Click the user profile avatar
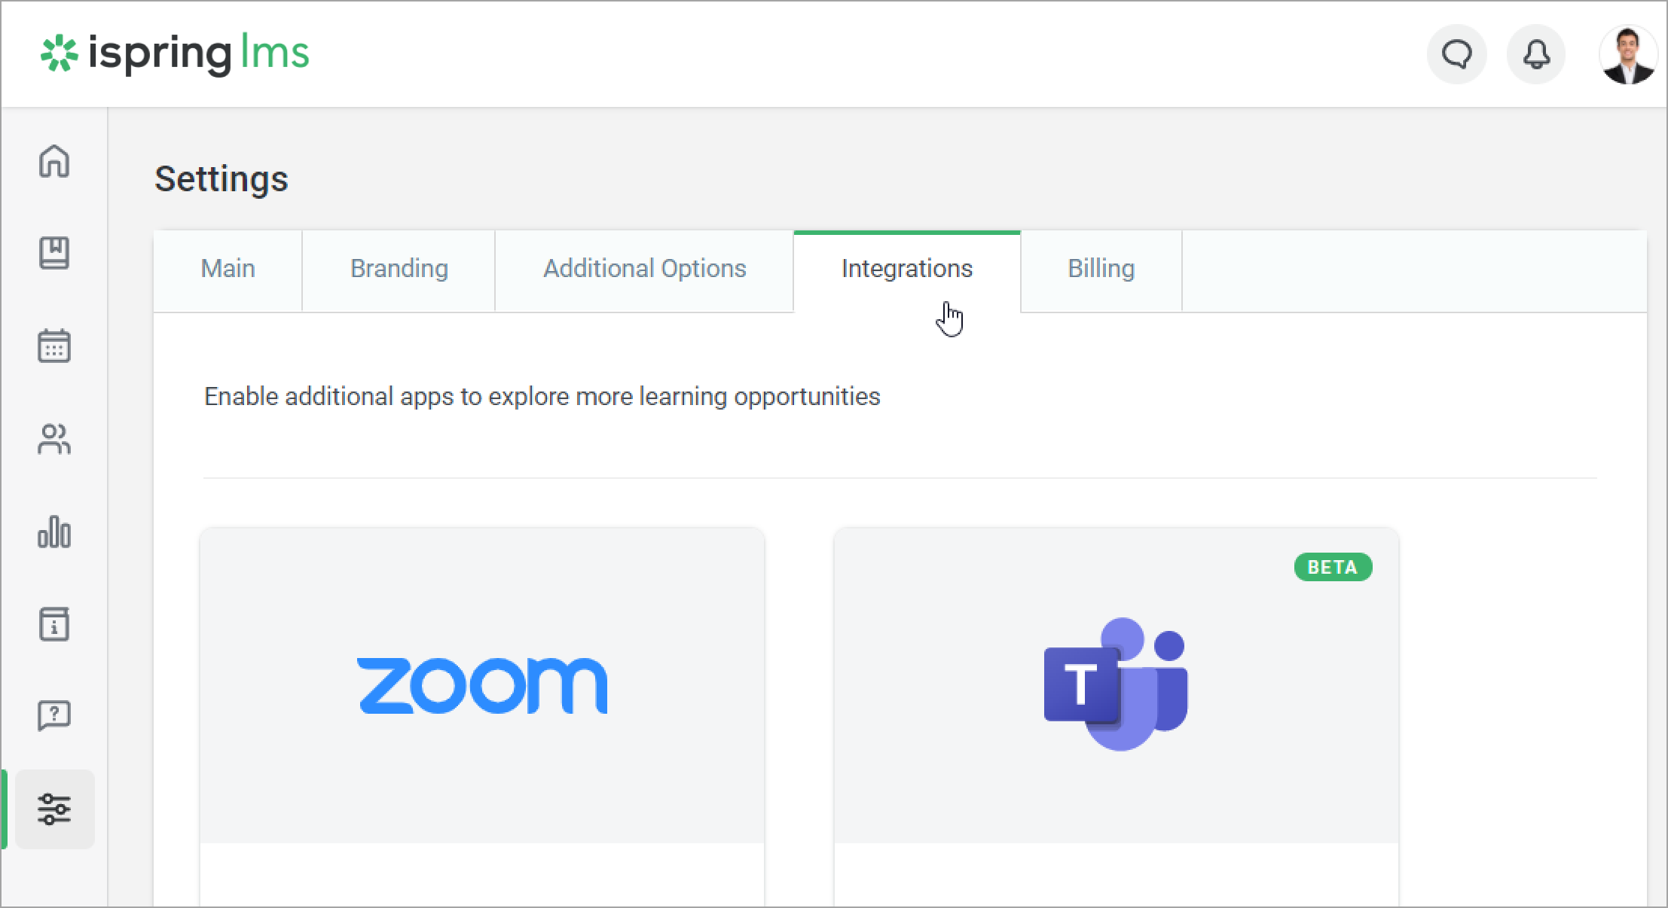1668x908 pixels. 1627,54
